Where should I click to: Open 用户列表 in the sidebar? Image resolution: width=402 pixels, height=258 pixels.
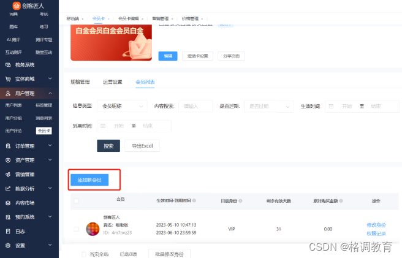pyautogui.click(x=13, y=105)
